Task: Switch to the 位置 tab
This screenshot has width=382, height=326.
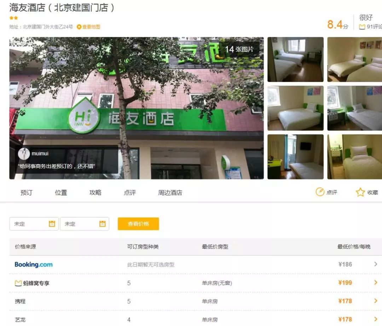Action: tap(61, 193)
